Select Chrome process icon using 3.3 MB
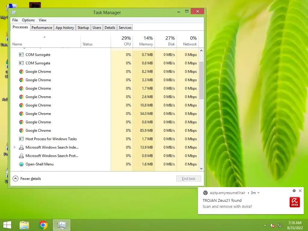The image size is (308, 231). point(21,80)
